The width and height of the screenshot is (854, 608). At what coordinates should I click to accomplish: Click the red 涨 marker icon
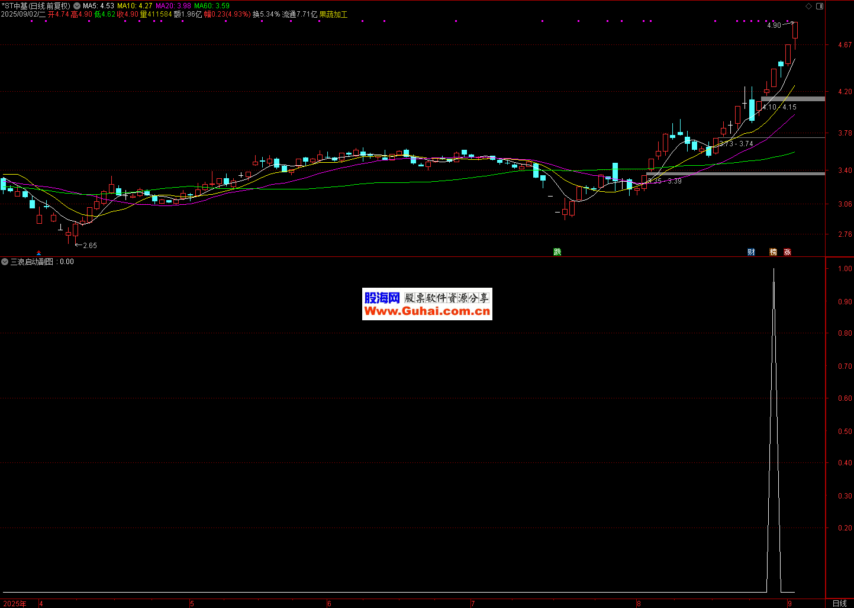coord(787,252)
